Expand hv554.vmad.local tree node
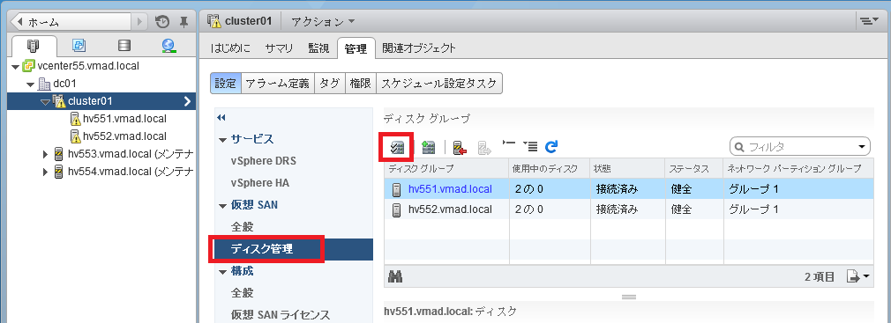The height and width of the screenshot is (323, 891). (x=46, y=171)
